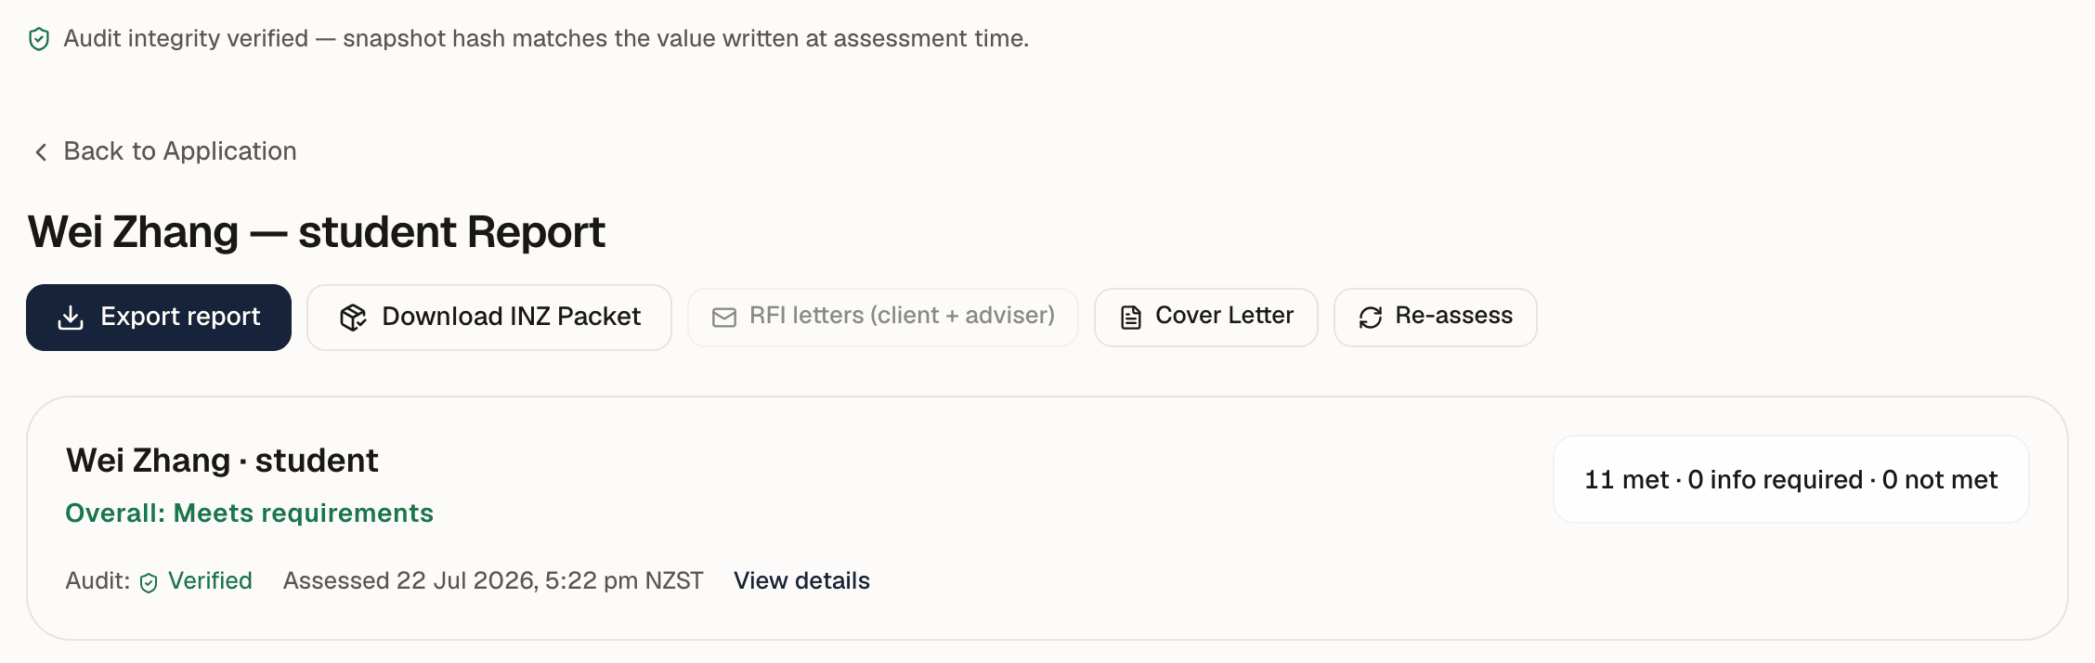Click the download tray icon in Export report
The image size is (2095, 663).
71,318
